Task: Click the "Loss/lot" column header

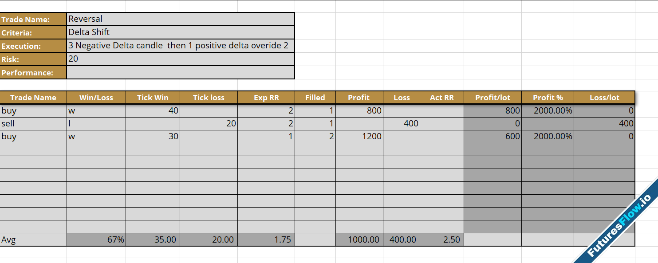Action: pos(604,98)
